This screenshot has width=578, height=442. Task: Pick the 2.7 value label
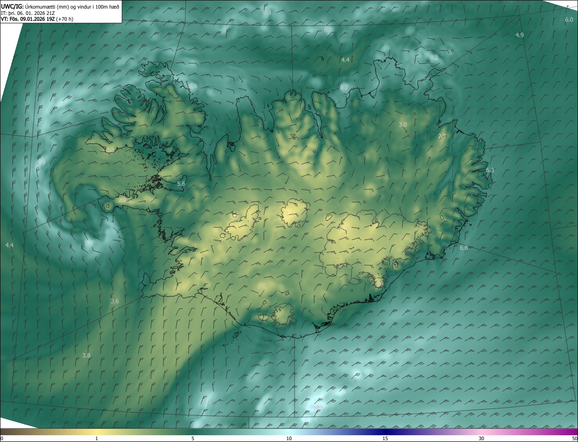(x=442, y=136)
